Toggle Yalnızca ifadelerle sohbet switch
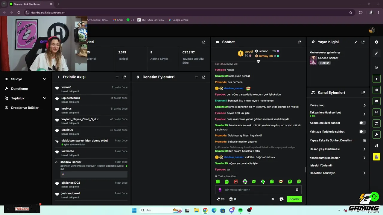 pyautogui.click(x=362, y=131)
